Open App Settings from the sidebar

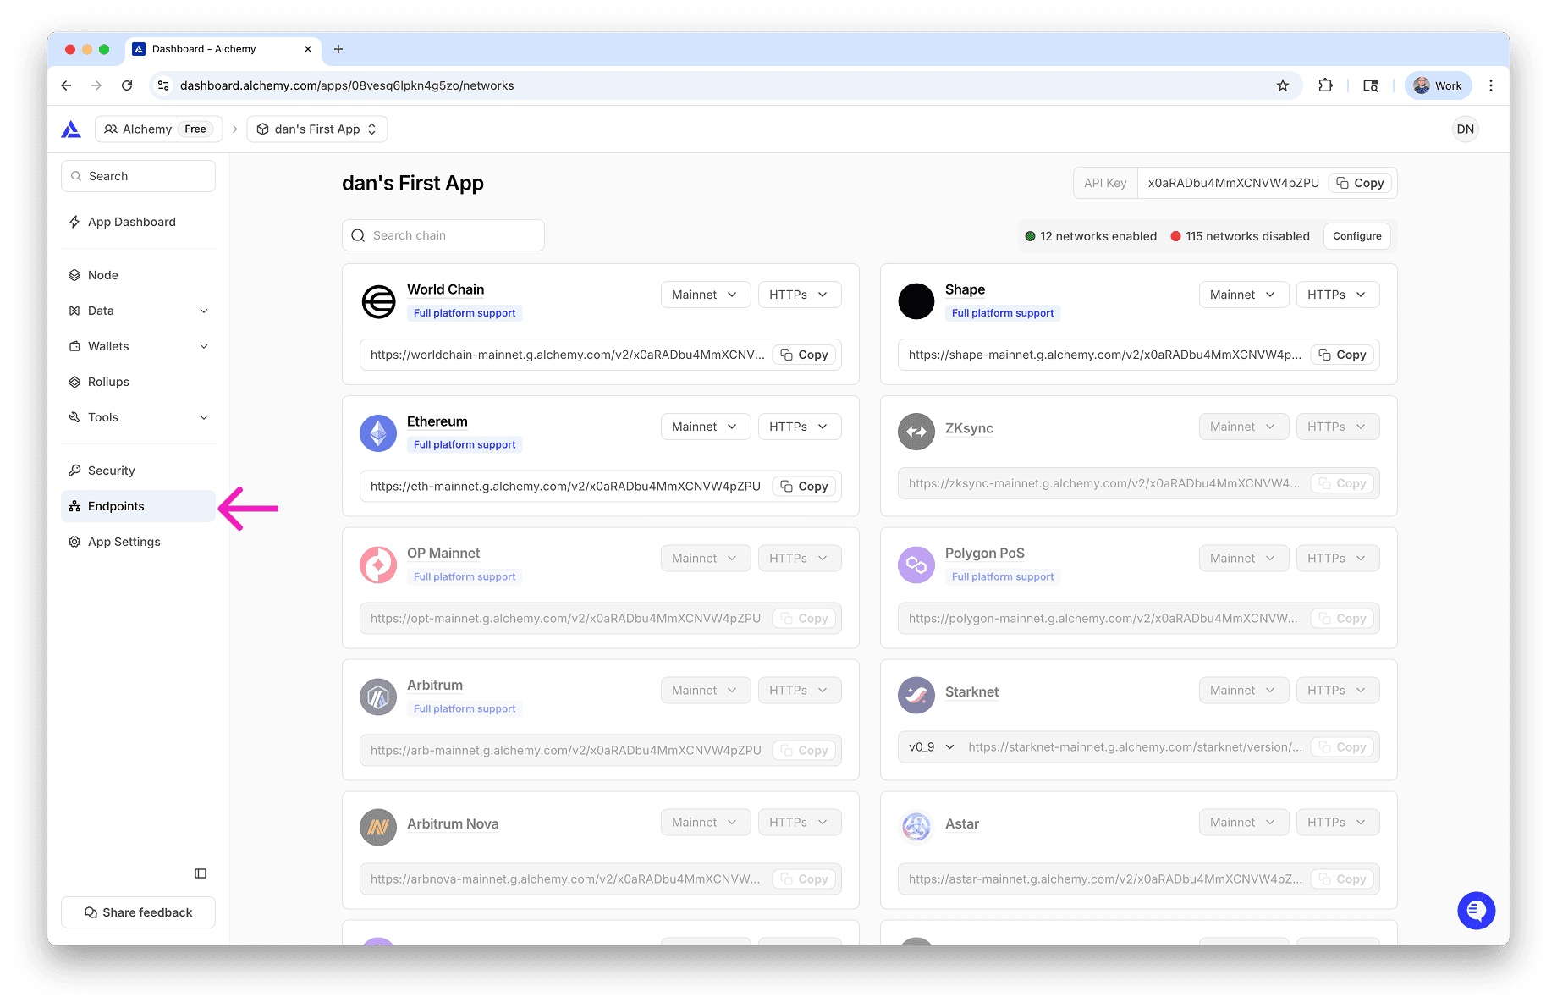click(124, 541)
